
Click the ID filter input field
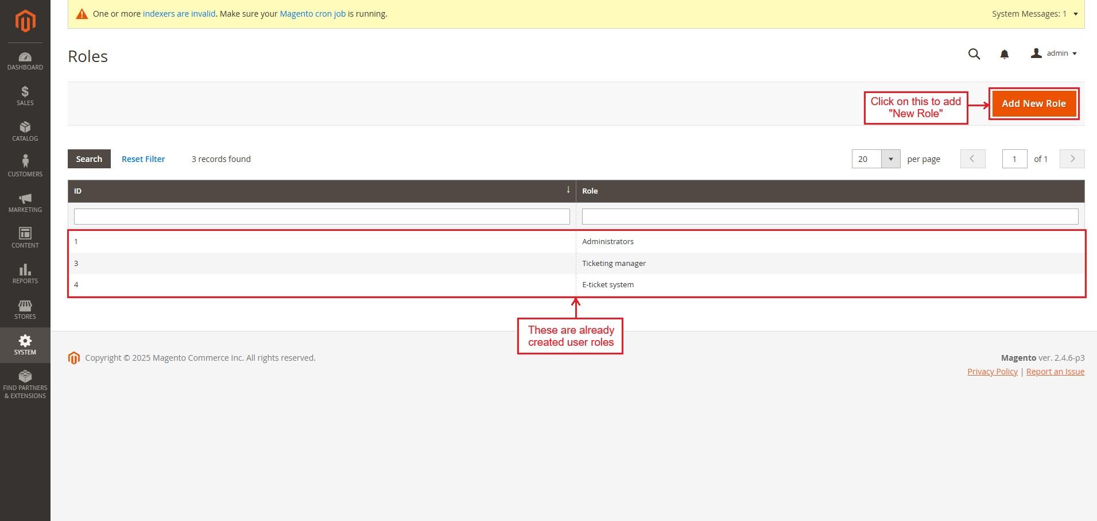(x=321, y=217)
